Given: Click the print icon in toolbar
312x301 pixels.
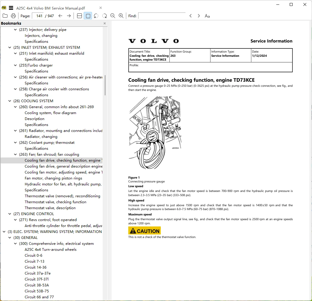Looking at the screenshot, I should coord(13,16).
